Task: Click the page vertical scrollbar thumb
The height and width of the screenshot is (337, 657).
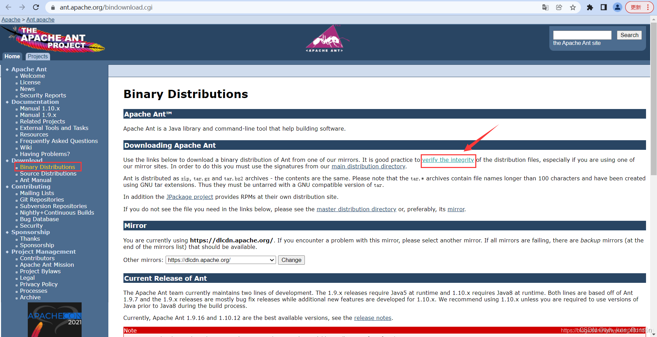Action: tap(654, 98)
